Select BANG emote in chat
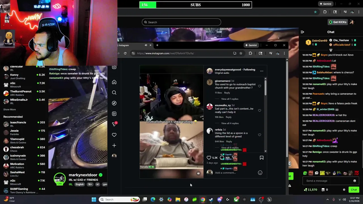Image resolution: width=363 pixels, height=204 pixels. (322, 173)
